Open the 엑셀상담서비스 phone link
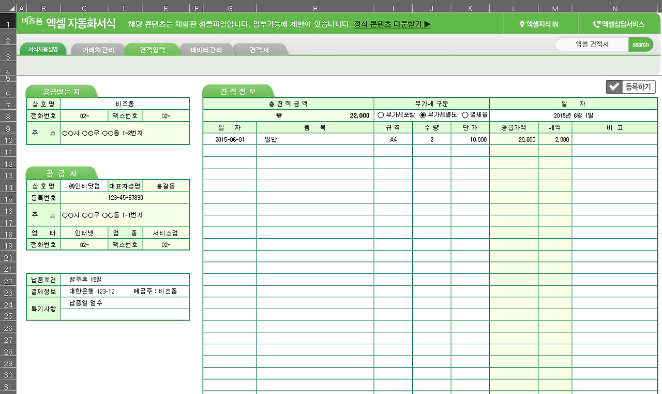 [618, 24]
